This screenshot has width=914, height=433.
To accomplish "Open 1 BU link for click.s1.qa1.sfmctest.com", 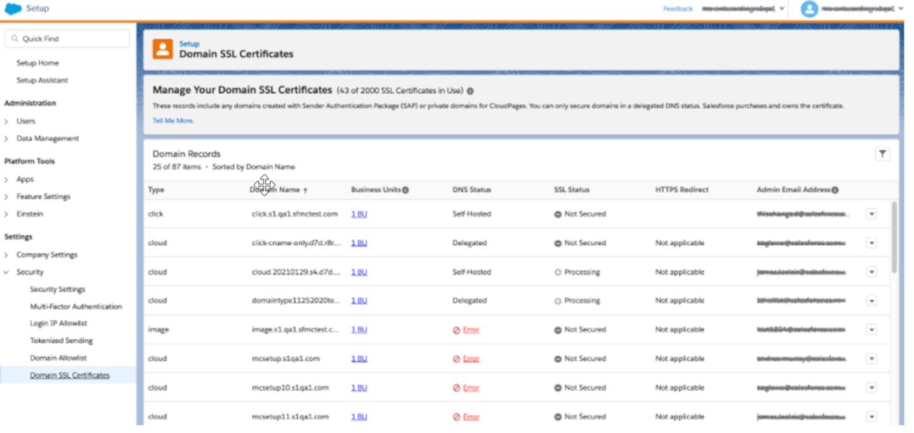I will [x=359, y=214].
